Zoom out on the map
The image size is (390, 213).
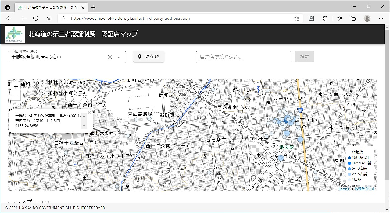(x=16, y=96)
